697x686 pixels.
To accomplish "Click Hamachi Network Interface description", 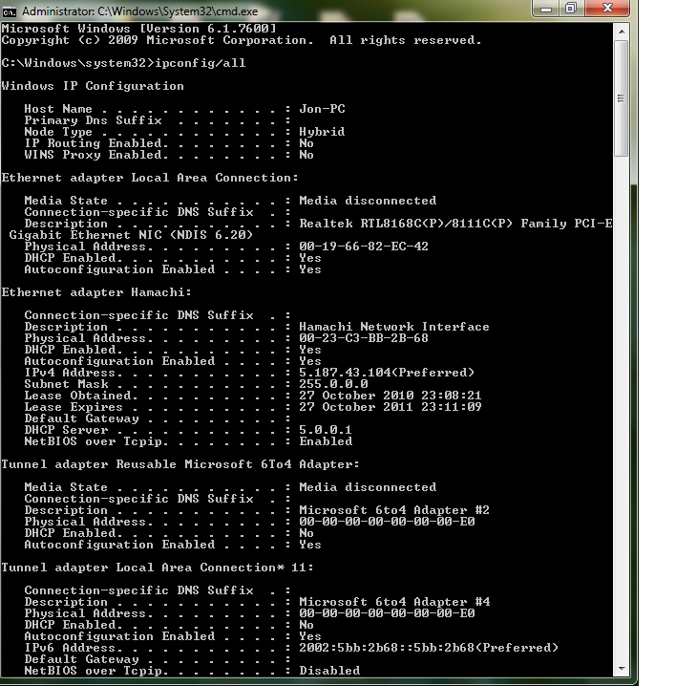I will (393, 327).
